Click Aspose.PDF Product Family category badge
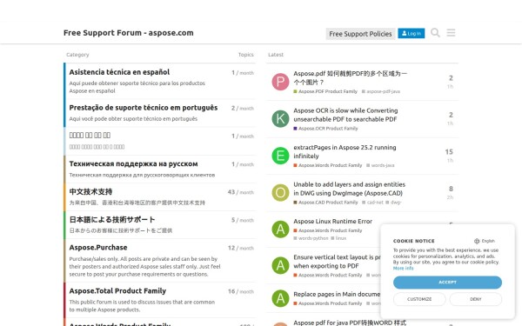The image size is (522, 326). (325, 91)
